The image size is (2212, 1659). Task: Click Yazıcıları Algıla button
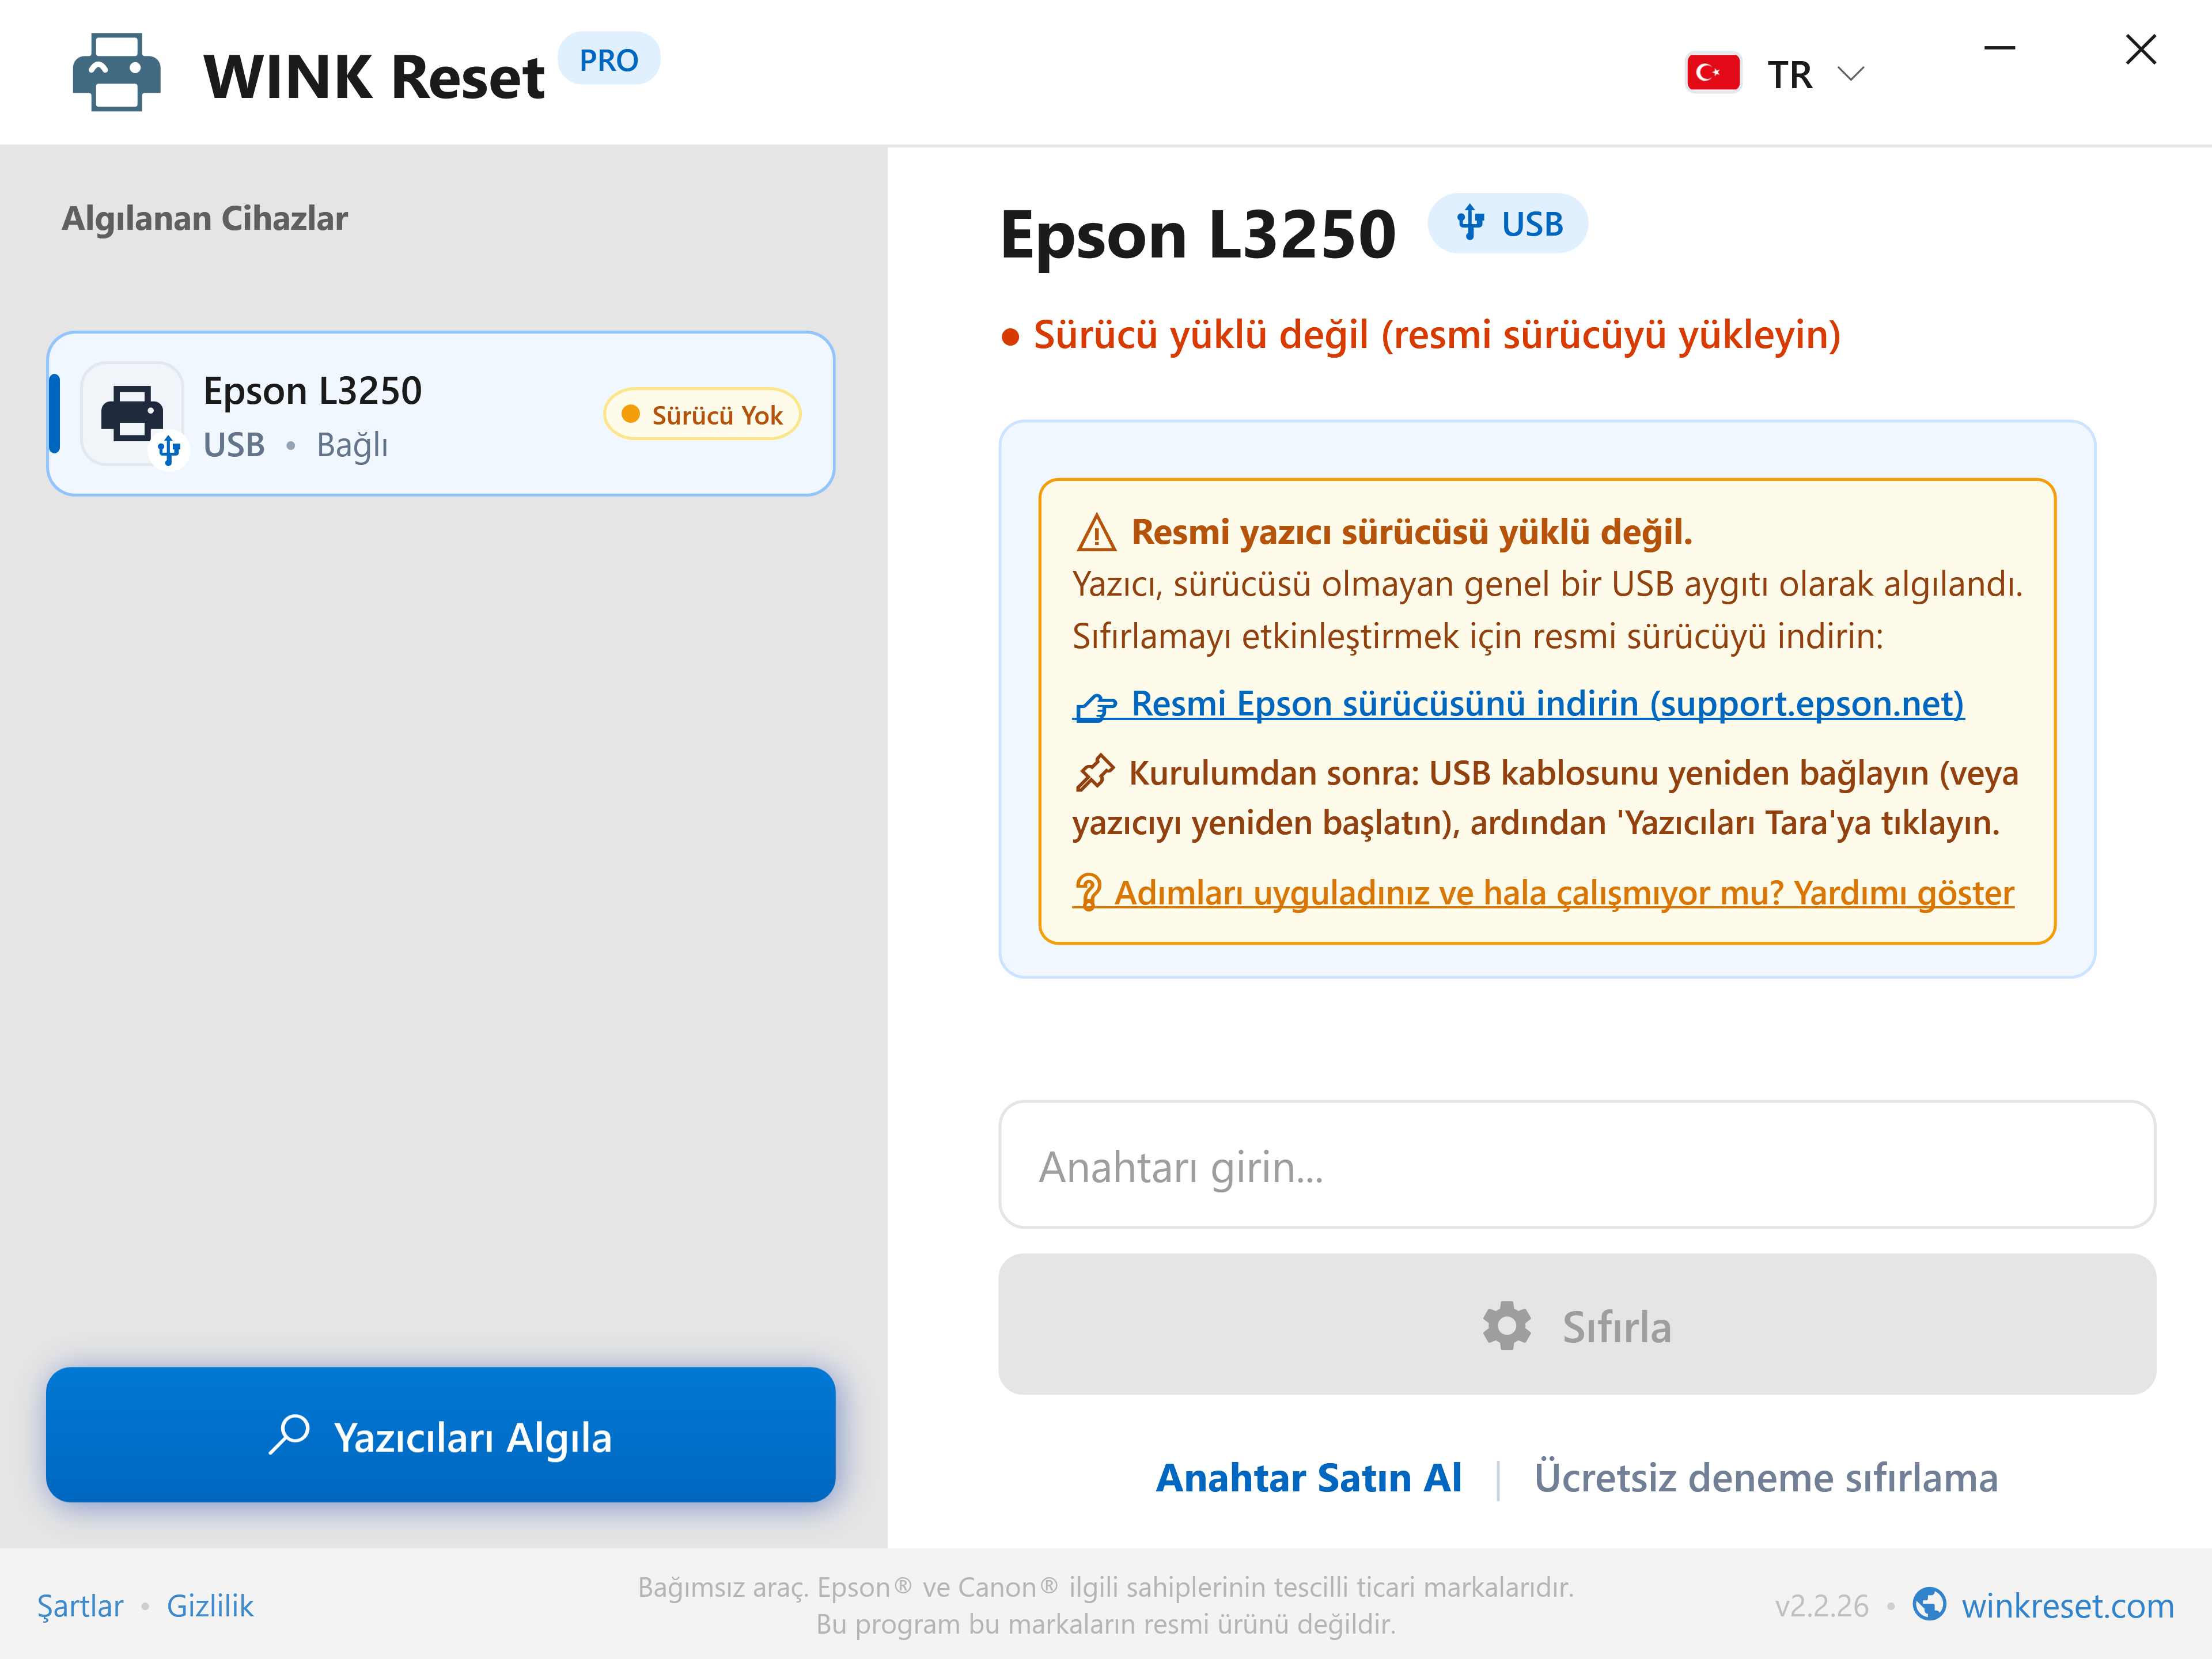[x=440, y=1435]
